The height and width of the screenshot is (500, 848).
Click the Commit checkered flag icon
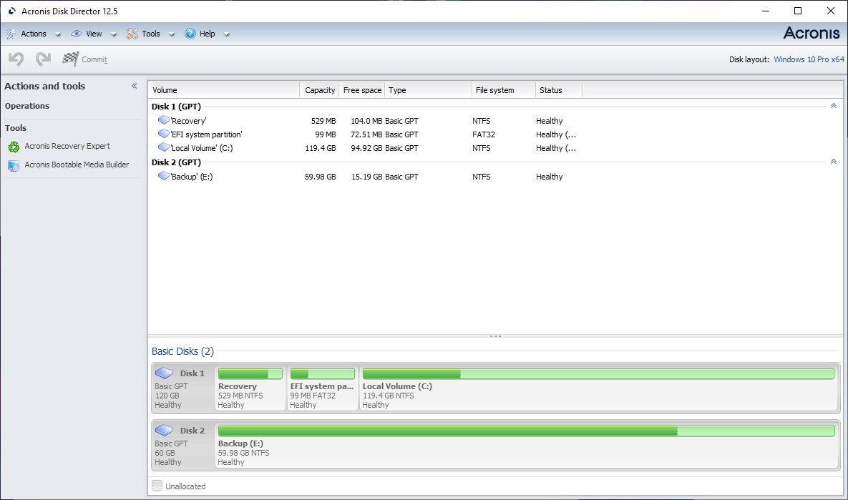click(70, 59)
